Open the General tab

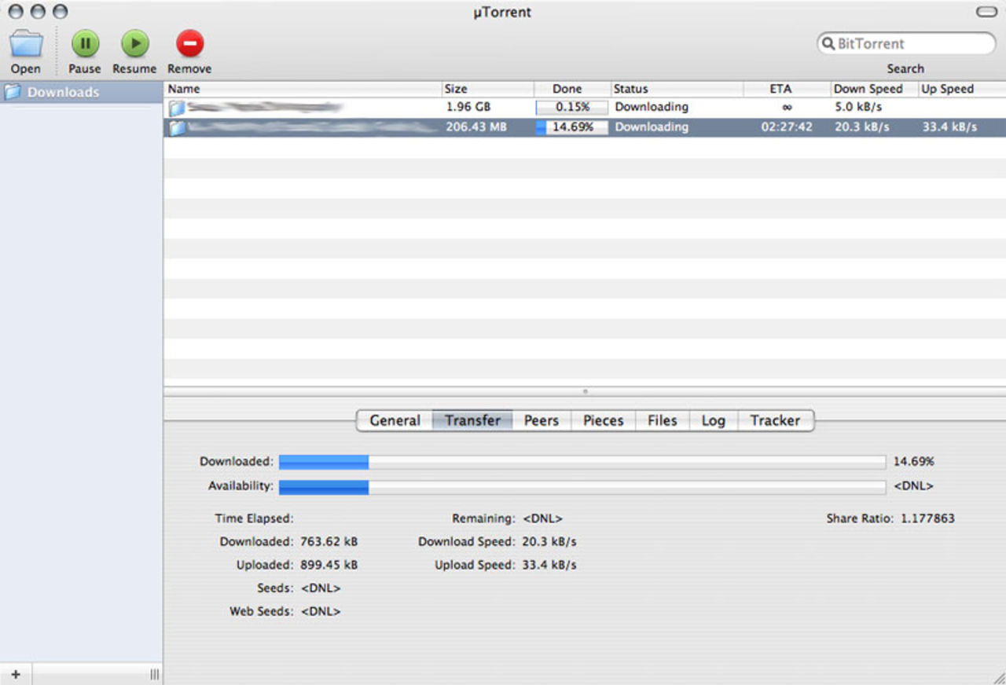pyautogui.click(x=394, y=420)
